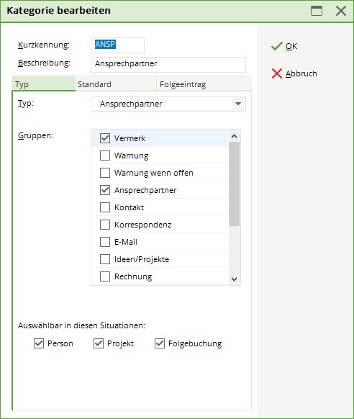Maximize the Kategorie bearbeiten dialog

click(x=317, y=11)
